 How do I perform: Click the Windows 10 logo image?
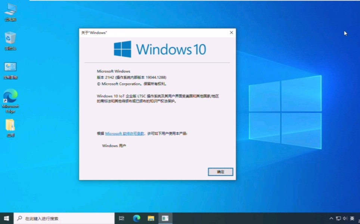[x=160, y=49]
